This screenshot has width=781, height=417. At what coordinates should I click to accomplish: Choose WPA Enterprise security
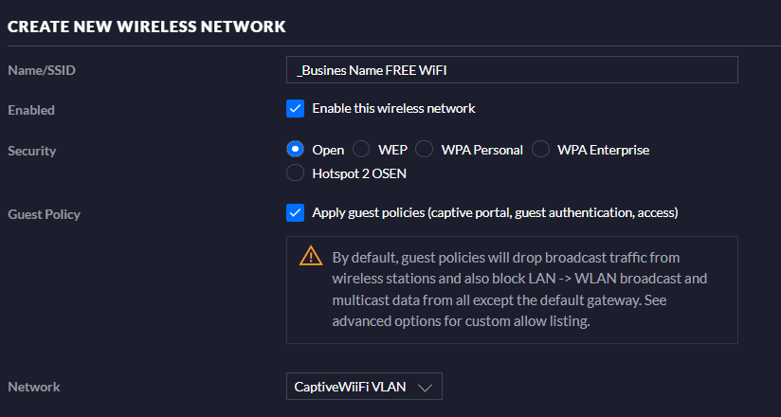[540, 149]
